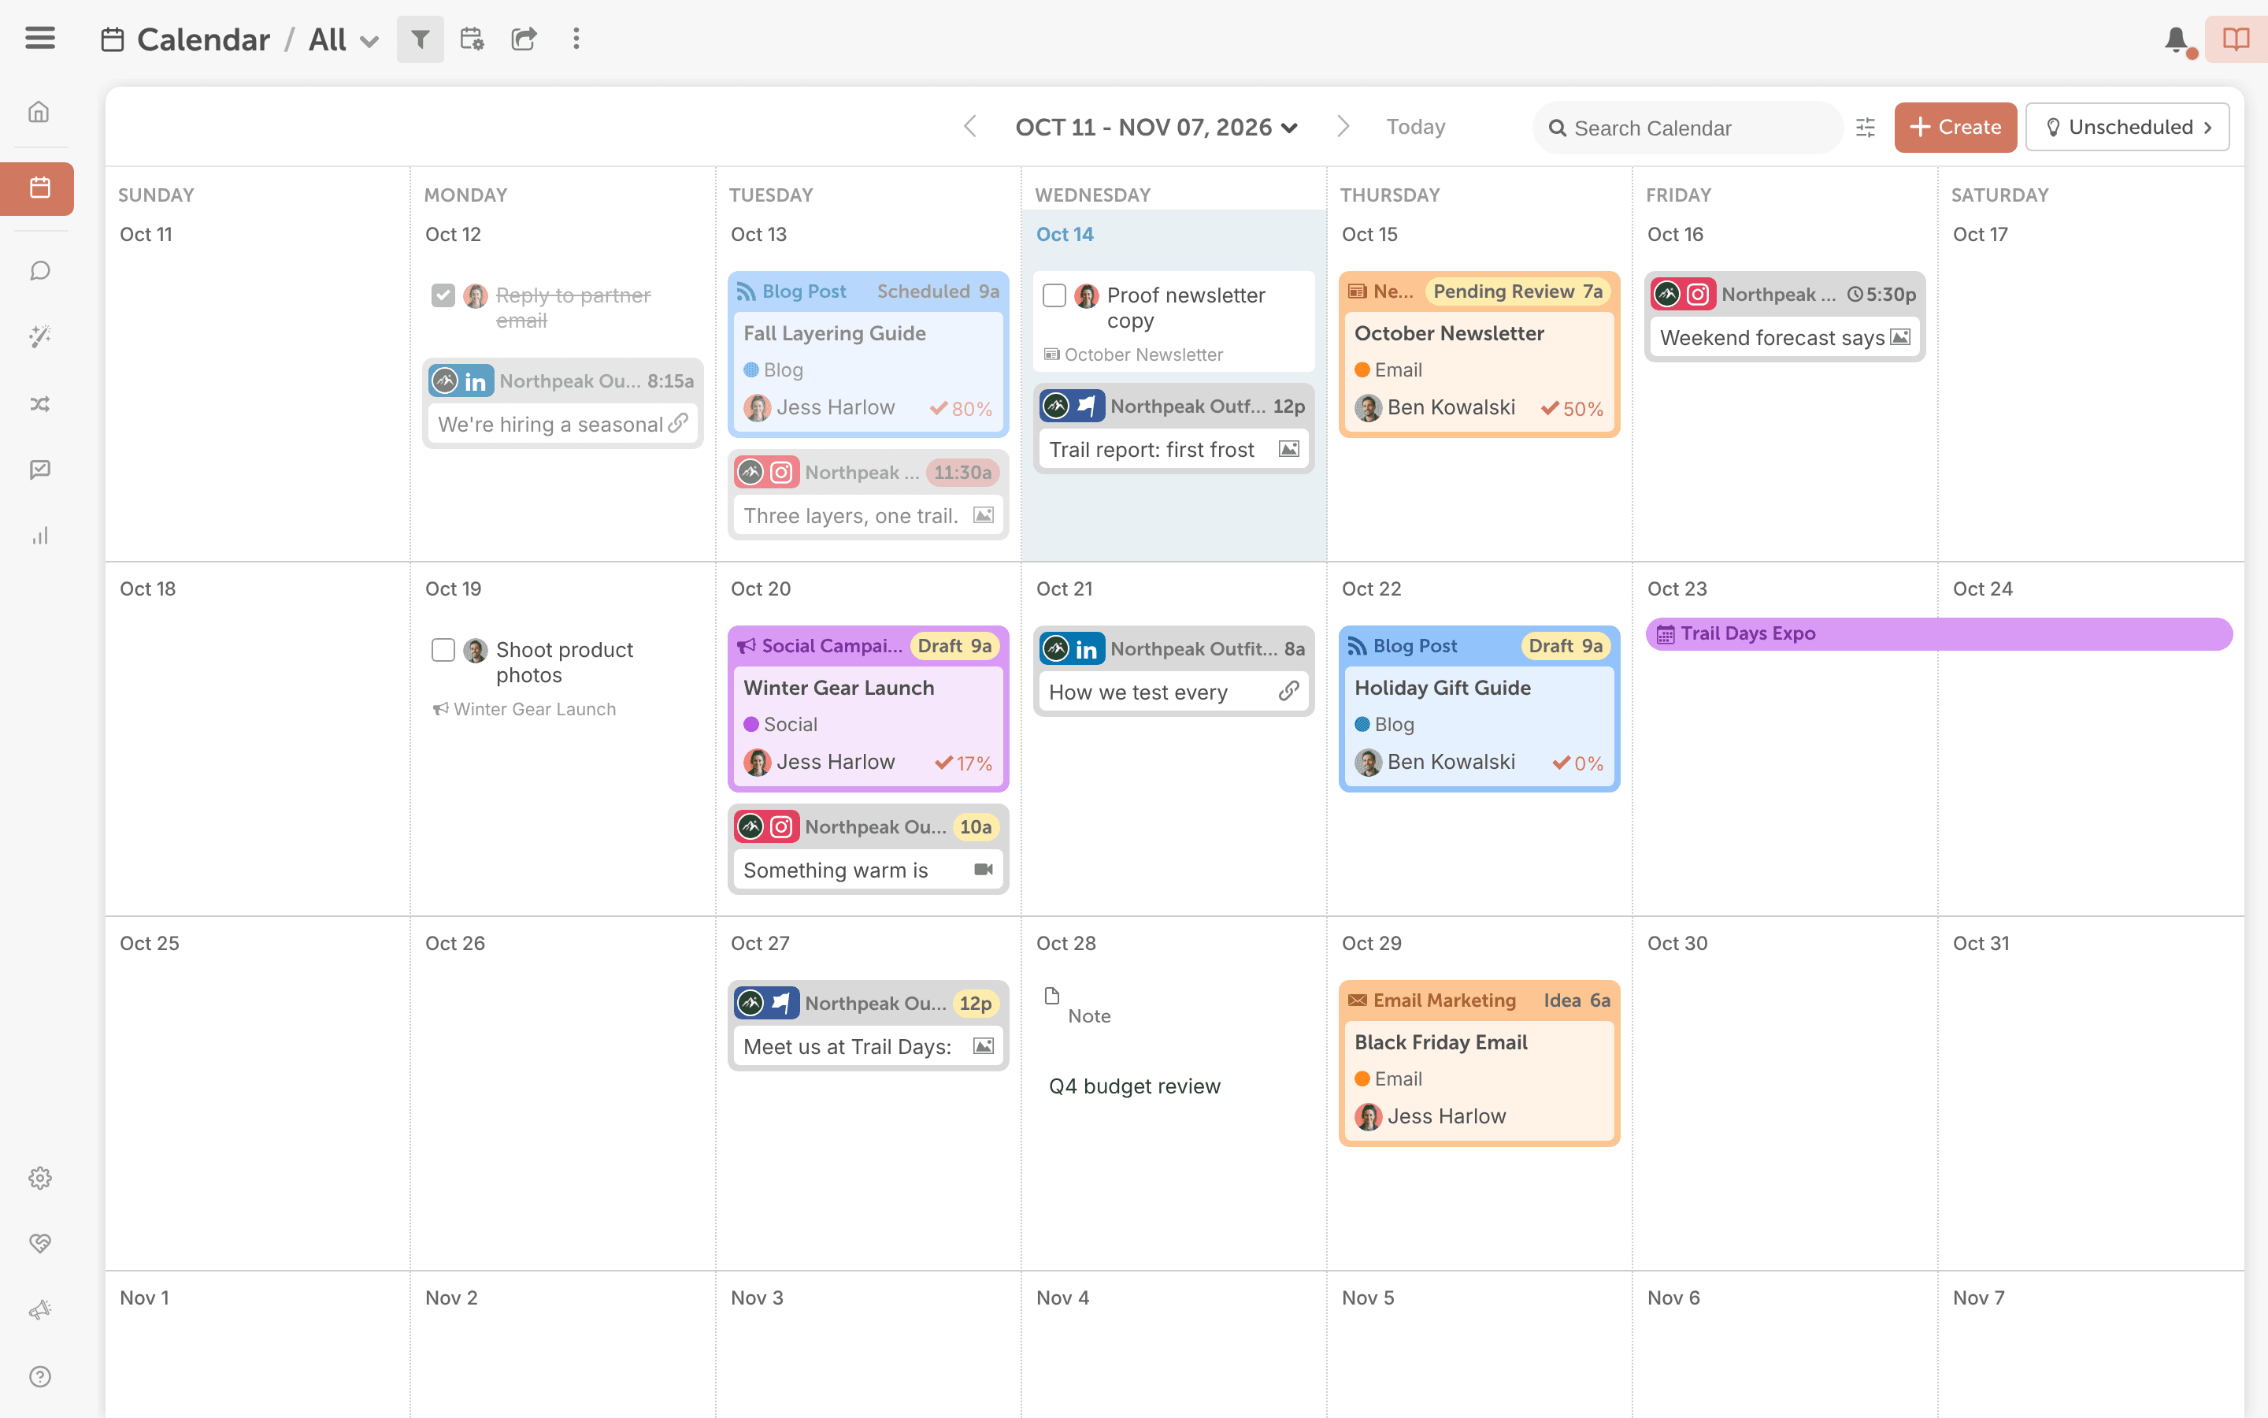This screenshot has height=1418, width=2268.
Task: Go to Home in the sidebar
Action: [39, 112]
